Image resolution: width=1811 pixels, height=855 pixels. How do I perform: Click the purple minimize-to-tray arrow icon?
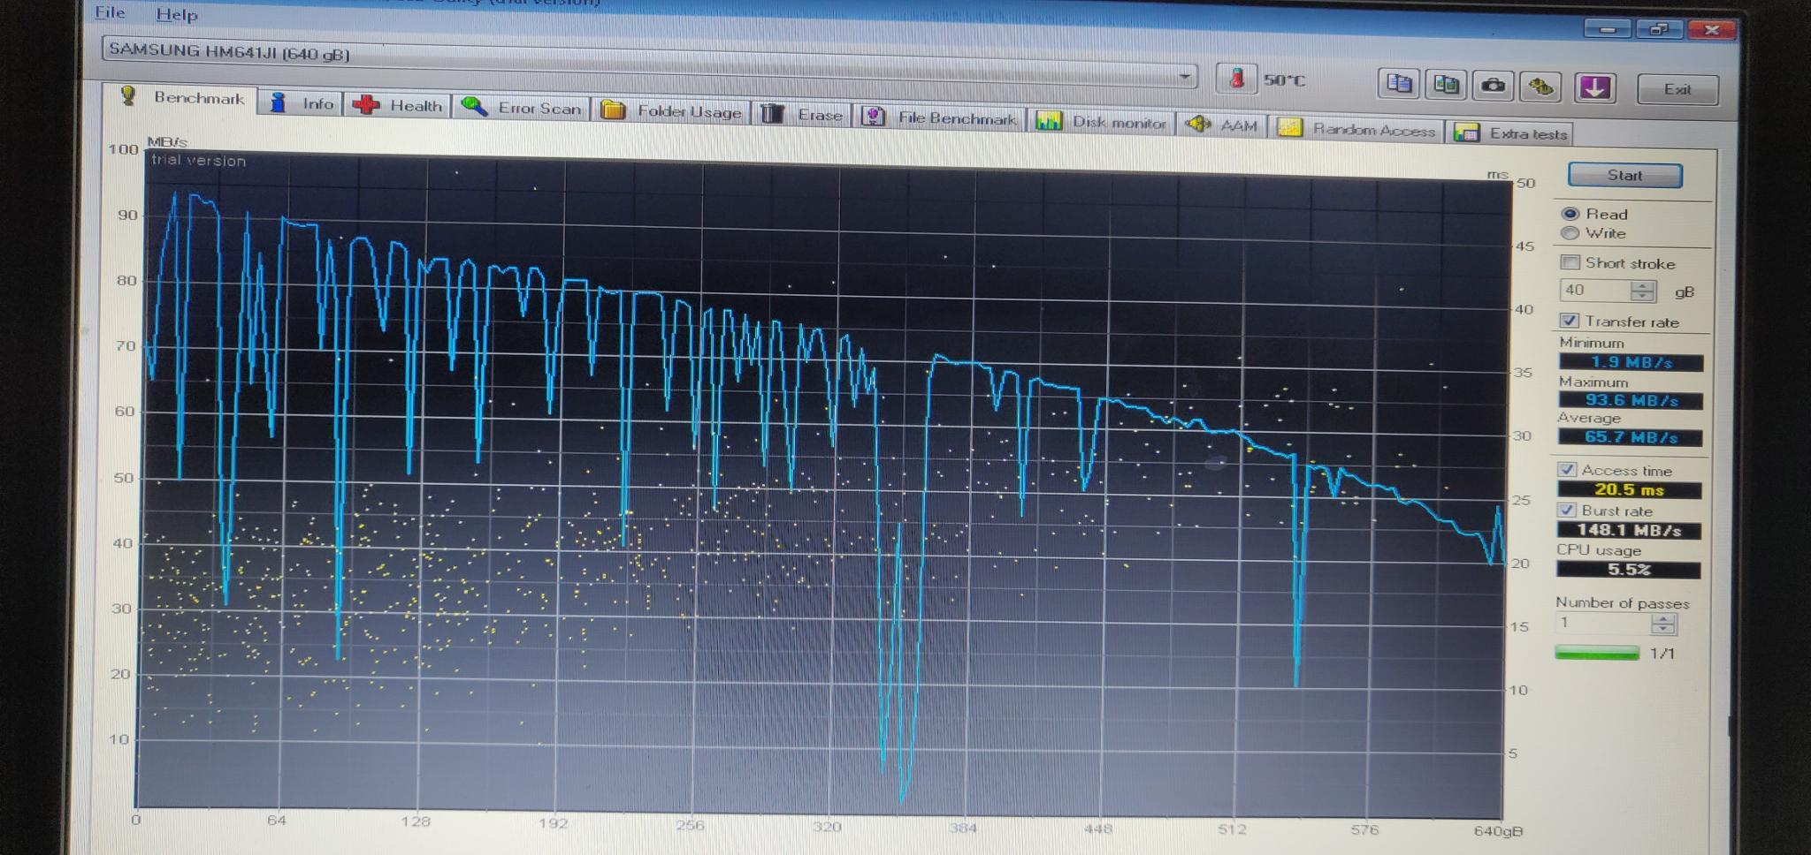tap(1595, 87)
